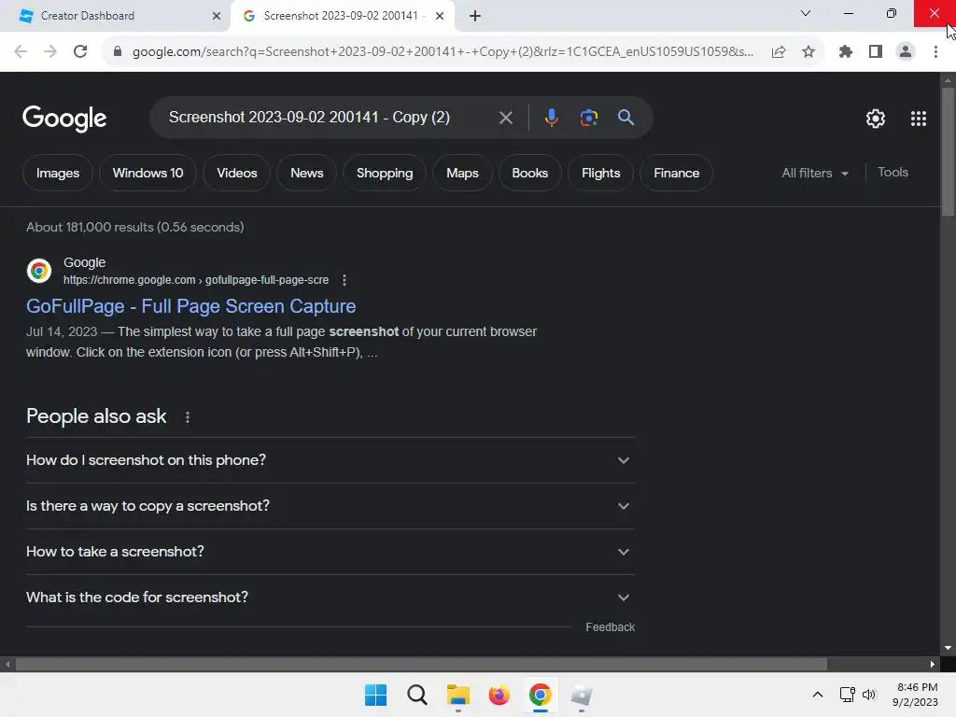Open network status in the system tray
This screenshot has height=717, width=956.
(x=847, y=695)
